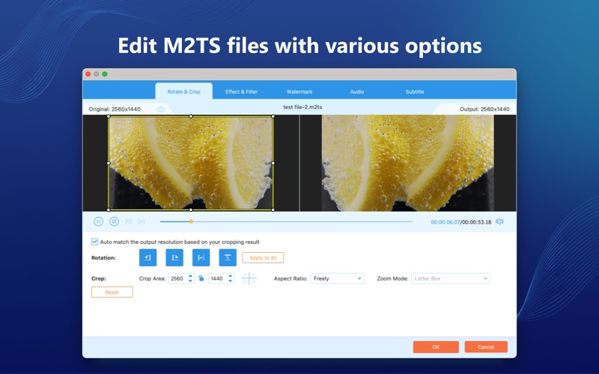Screen dimensions: 599x374
Task: Click the playback progress slider handle
Action: pos(191,221)
